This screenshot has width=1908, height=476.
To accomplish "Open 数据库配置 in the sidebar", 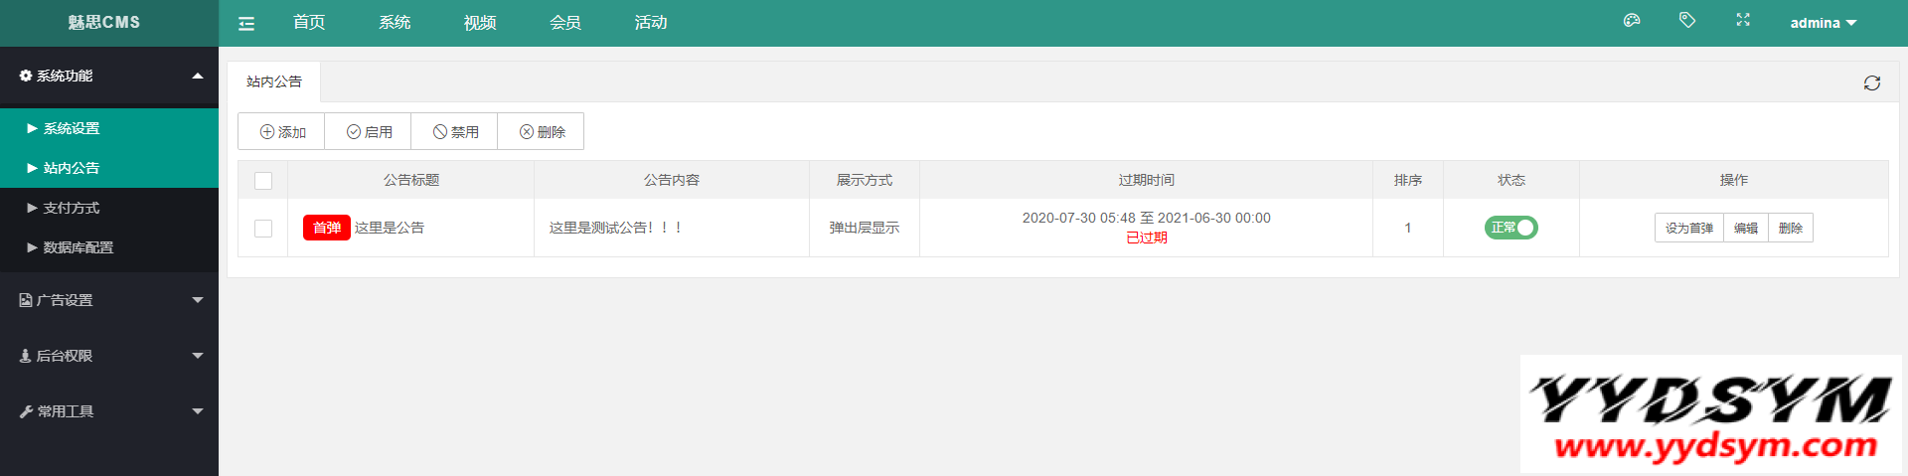I will [109, 247].
